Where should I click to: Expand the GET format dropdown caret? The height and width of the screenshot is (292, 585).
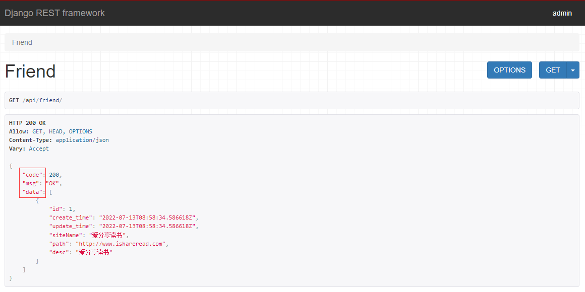573,70
